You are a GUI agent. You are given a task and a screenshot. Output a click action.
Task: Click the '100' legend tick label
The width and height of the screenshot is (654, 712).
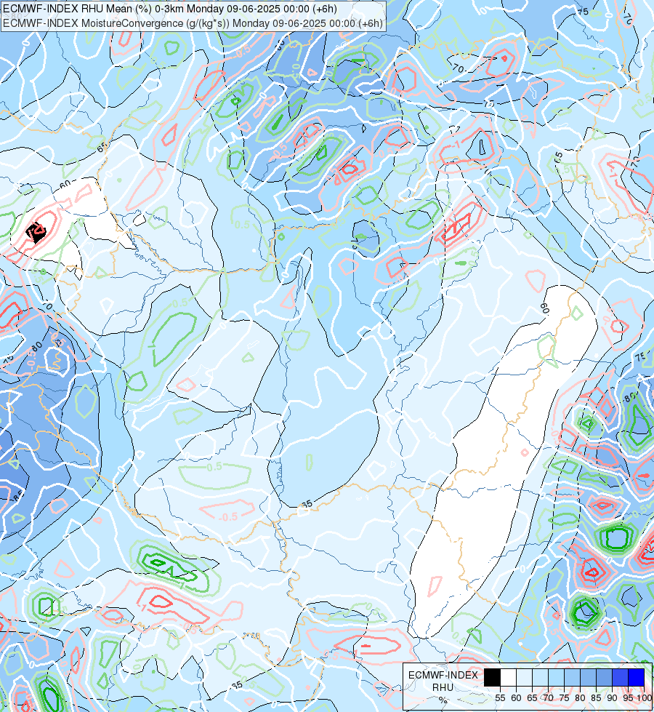(645, 698)
